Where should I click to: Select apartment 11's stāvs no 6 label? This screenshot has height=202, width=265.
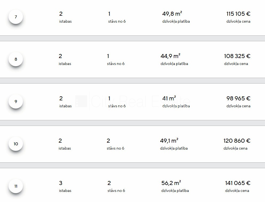pyautogui.click(x=116, y=191)
